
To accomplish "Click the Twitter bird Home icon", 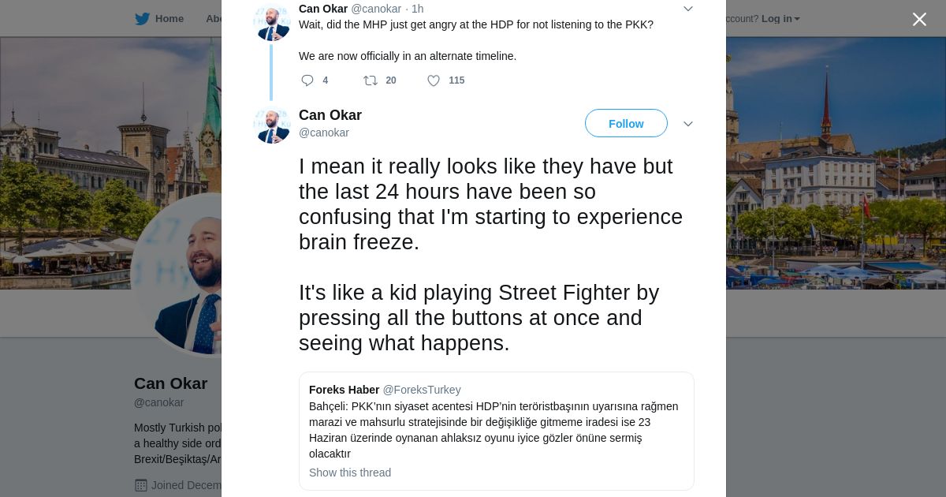I will (x=143, y=19).
